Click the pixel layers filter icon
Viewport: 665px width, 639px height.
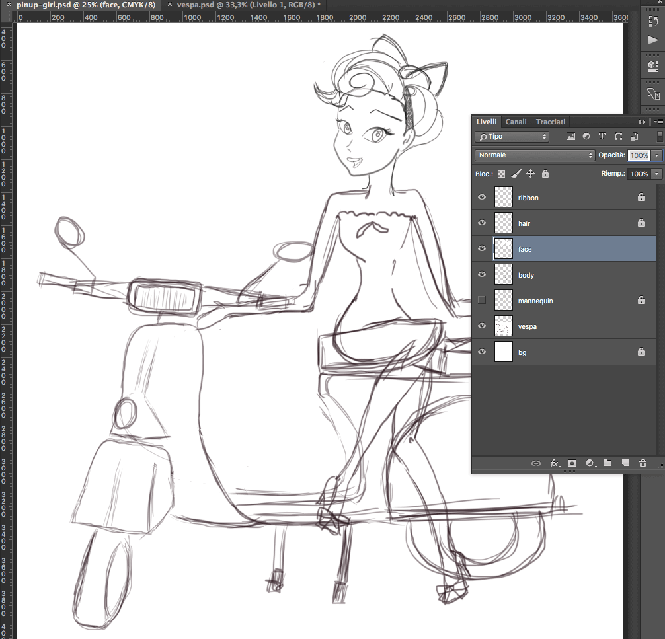[x=570, y=136]
